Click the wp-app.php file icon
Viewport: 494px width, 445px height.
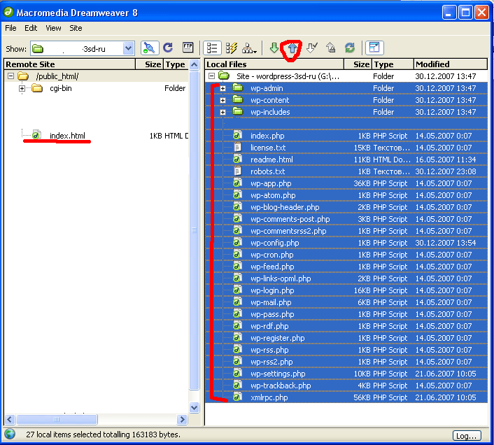click(237, 183)
